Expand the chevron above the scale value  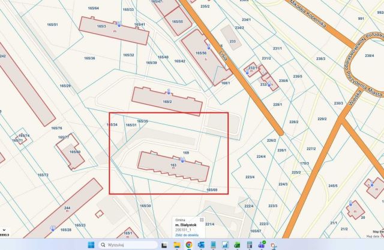4,230
